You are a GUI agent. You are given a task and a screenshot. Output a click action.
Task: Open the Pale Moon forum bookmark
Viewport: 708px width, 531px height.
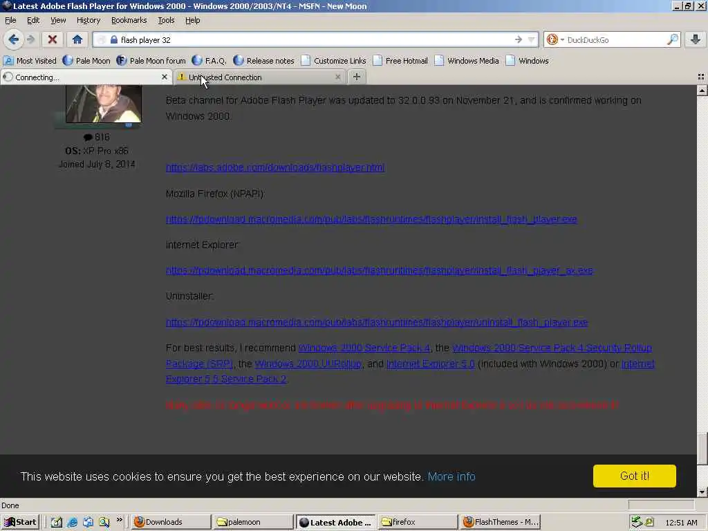(151, 61)
